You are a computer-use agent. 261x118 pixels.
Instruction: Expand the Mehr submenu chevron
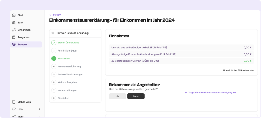[x=39, y=116]
